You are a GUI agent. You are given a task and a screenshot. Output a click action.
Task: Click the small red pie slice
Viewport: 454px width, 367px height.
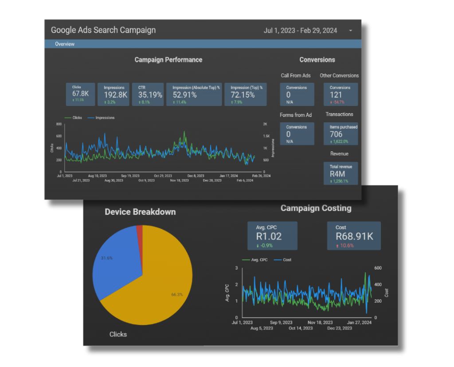tap(140, 229)
